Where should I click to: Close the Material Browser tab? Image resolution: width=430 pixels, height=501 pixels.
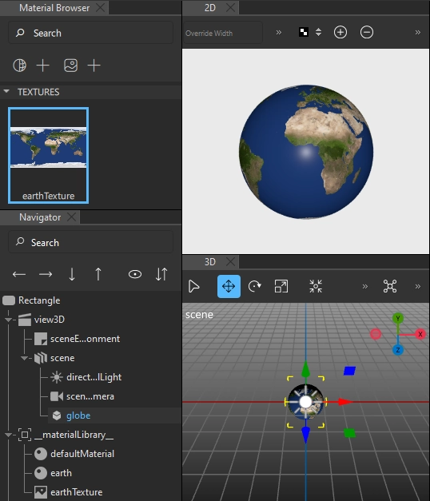click(101, 8)
